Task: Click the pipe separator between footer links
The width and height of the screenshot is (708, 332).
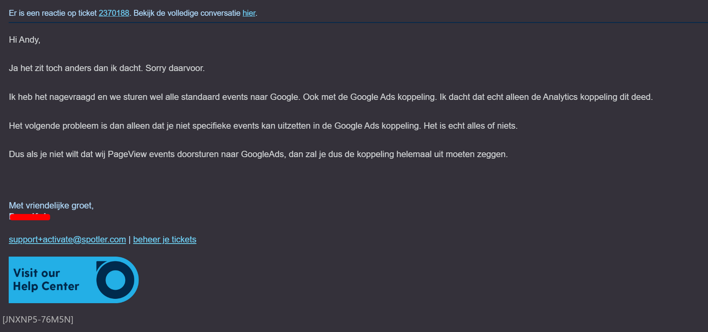Action: tap(130, 239)
